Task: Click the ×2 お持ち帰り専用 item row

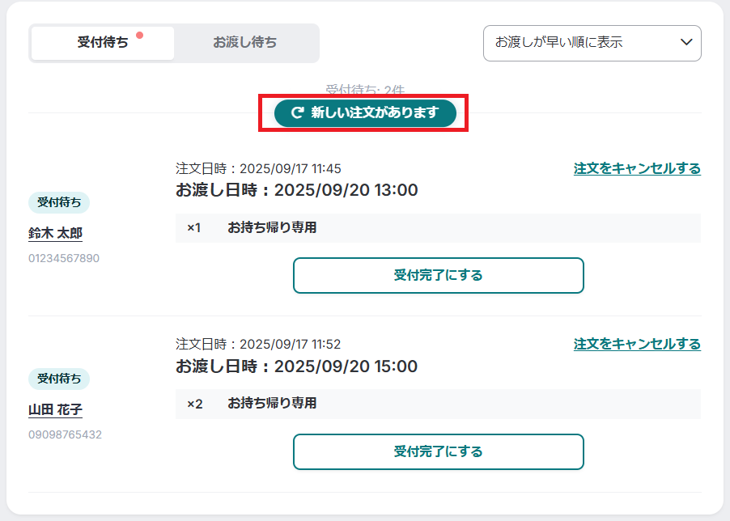Action: pyautogui.click(x=438, y=403)
